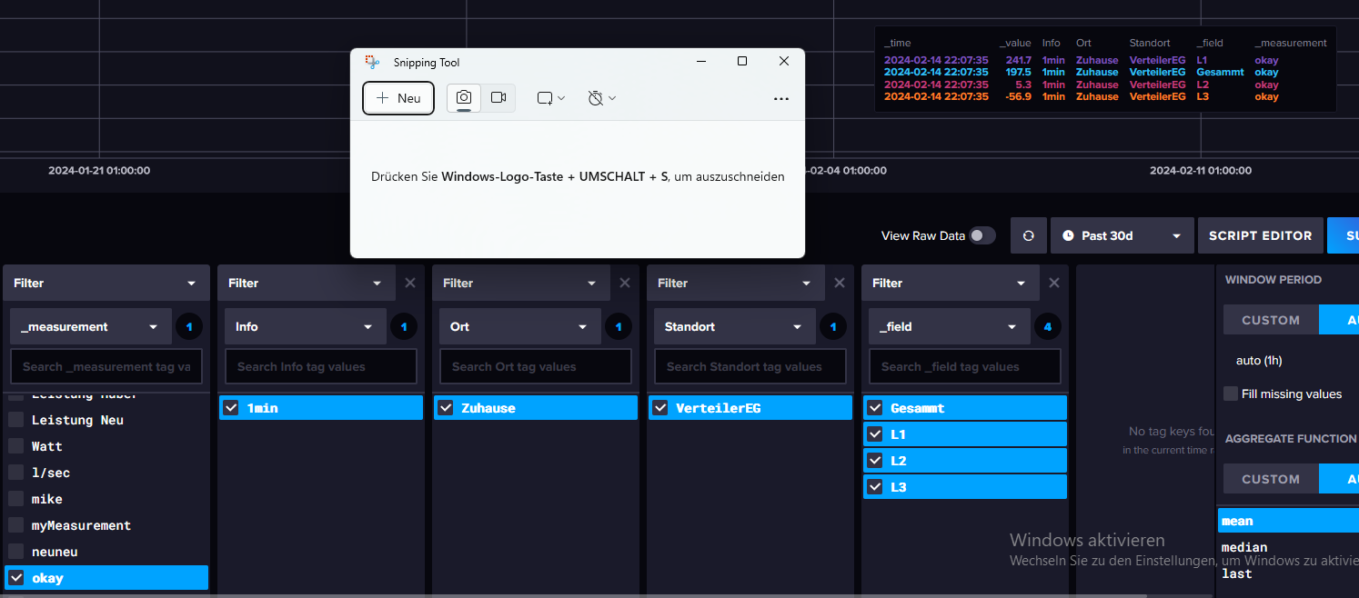The width and height of the screenshot is (1359, 598).
Task: Open the snip shape mode dropdown
Action: tap(551, 98)
